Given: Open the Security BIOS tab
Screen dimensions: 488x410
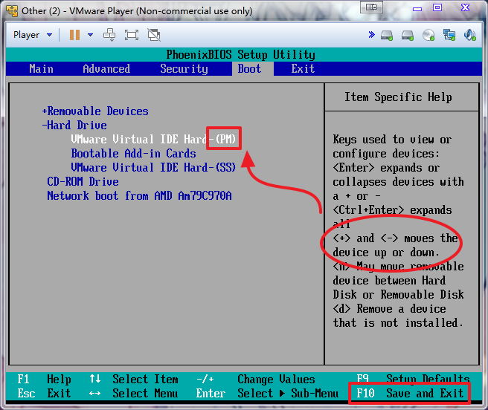Looking at the screenshot, I should click(184, 69).
